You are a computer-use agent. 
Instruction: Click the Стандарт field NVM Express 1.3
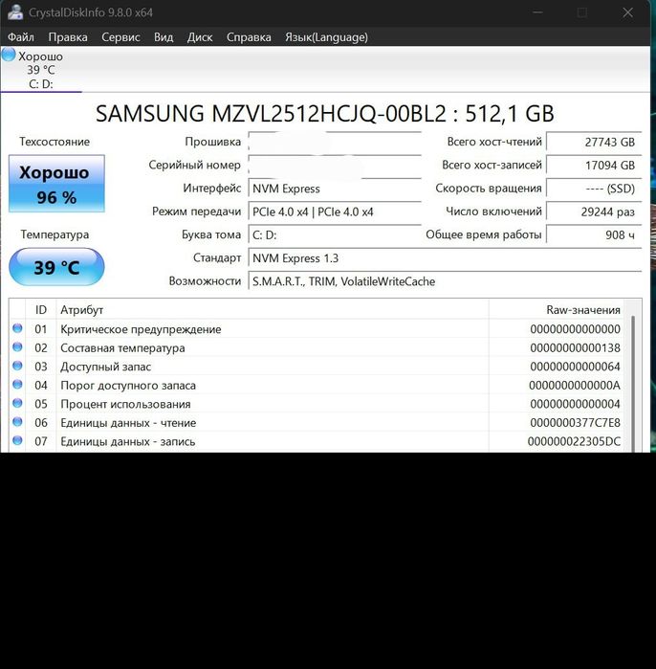(445, 258)
